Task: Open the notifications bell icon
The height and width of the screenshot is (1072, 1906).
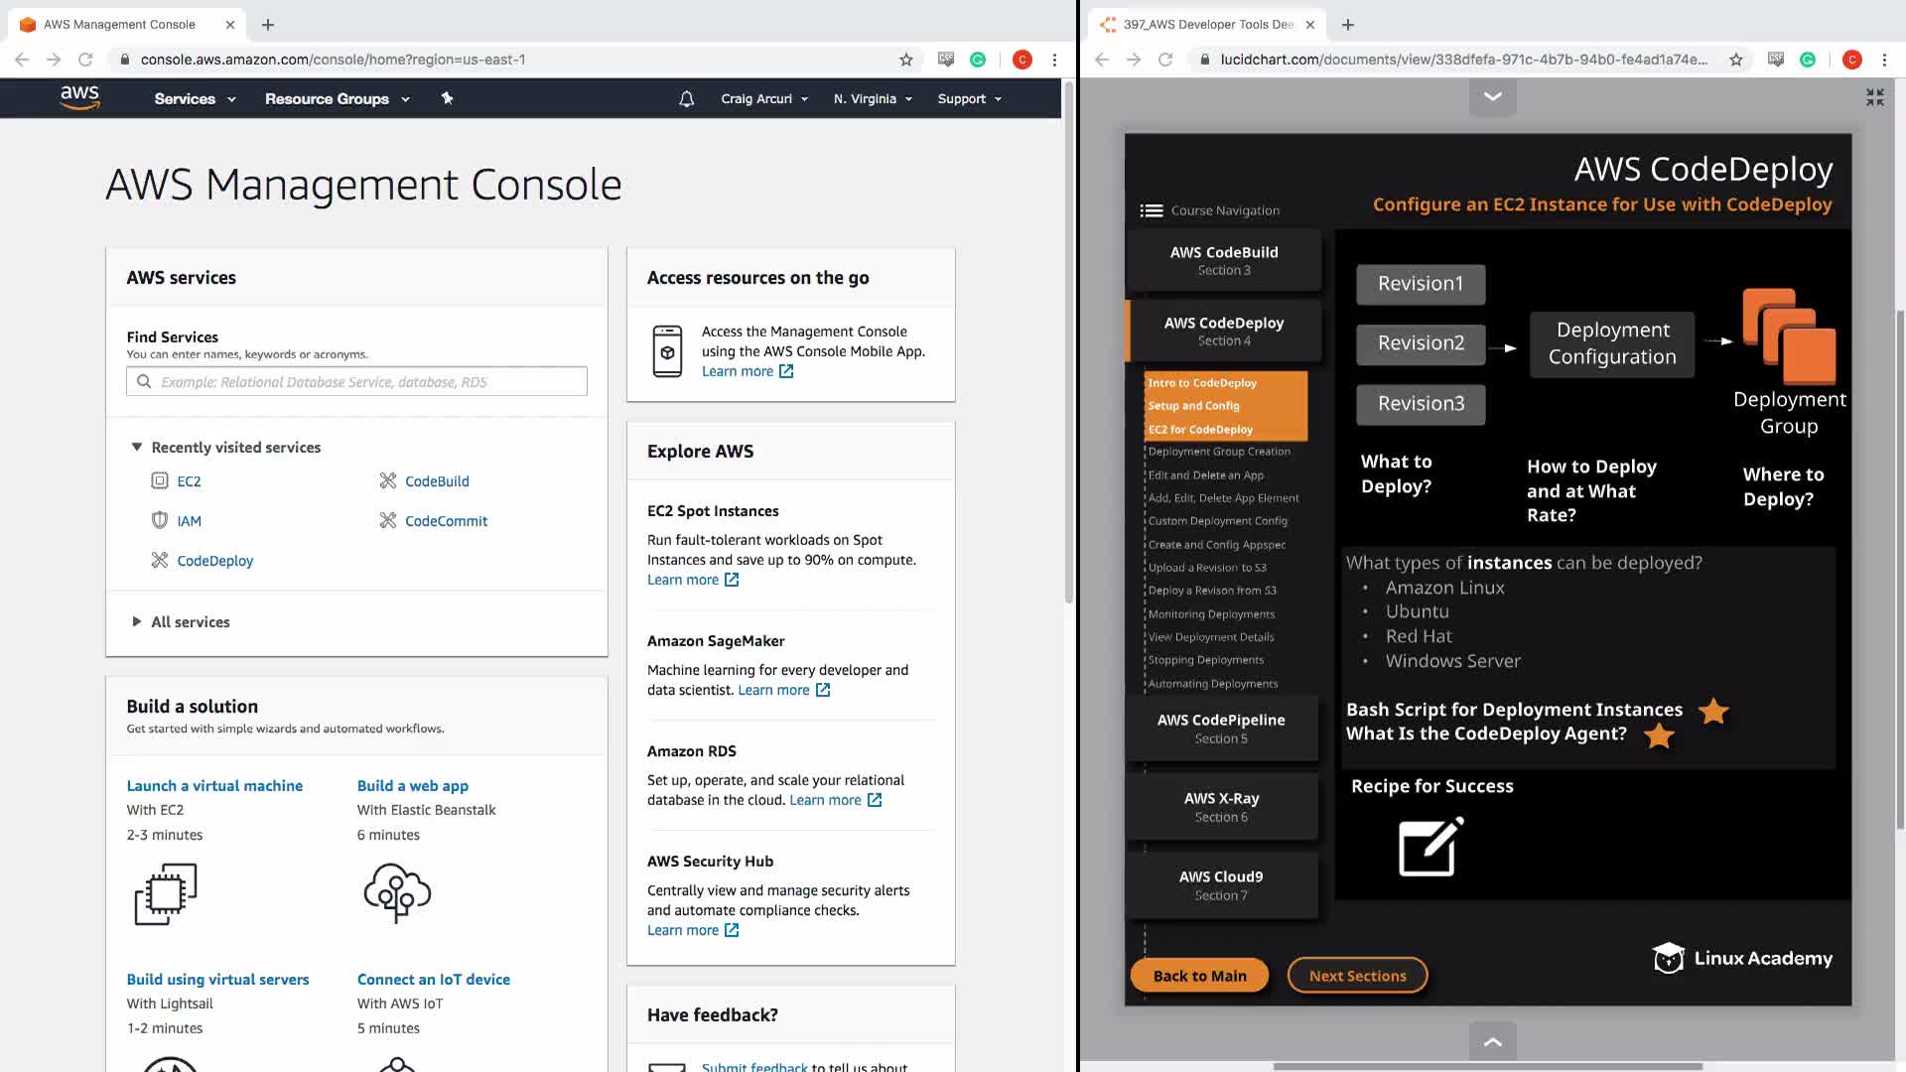Action: click(x=686, y=99)
